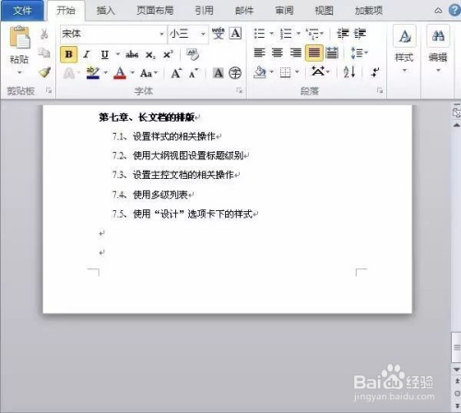Click the Copy icon
The height and width of the screenshot is (413, 461).
point(44,53)
